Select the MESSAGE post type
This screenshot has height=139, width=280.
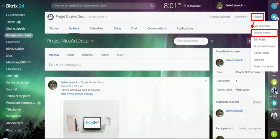[54, 55]
